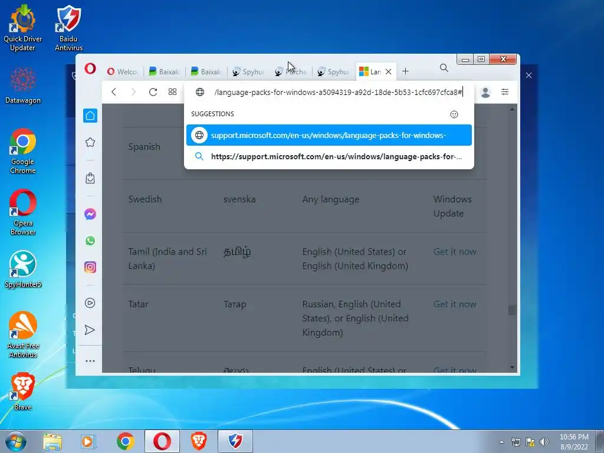Screen dimensions: 604x453
Task: Open the user profile account icon
Action: point(485,92)
